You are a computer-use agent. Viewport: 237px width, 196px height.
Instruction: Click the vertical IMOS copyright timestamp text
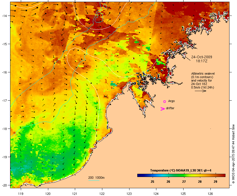(233, 154)
